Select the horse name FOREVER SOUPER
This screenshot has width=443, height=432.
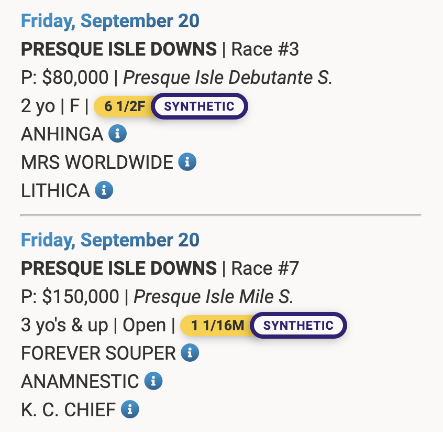(98, 353)
